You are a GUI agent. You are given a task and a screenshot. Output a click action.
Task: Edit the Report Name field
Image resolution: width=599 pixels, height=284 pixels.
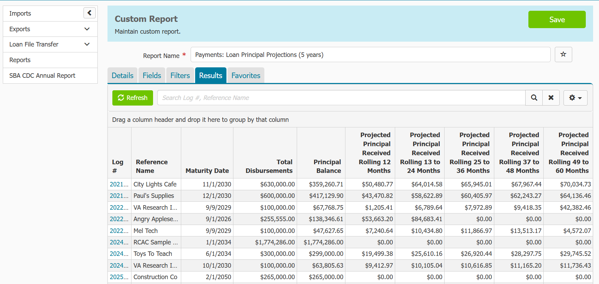[x=370, y=55]
